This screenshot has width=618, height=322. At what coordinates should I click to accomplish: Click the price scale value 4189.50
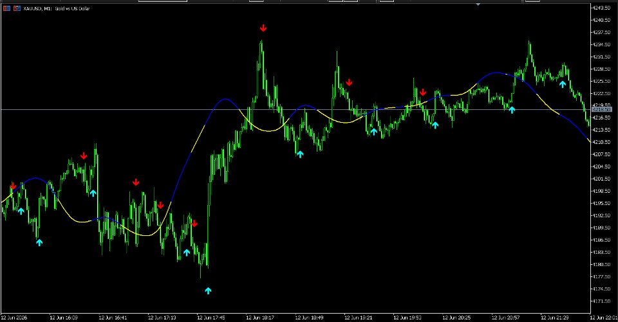pos(602,228)
